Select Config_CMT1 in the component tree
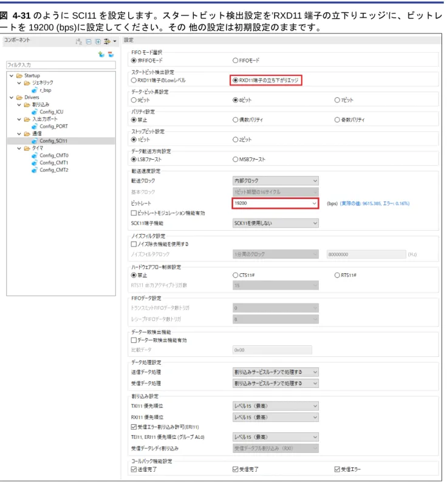Image resolution: width=447 pixels, height=482 pixels. 54,163
